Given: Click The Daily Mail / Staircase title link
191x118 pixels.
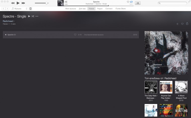Looking at the screenshot, I should pyautogui.click(x=151, y=97).
